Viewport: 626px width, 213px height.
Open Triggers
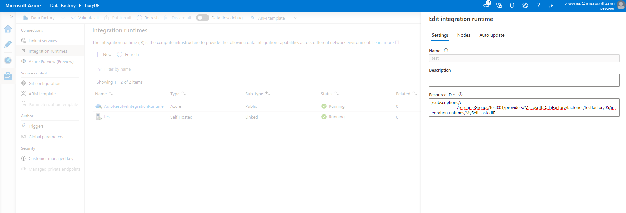(x=36, y=126)
